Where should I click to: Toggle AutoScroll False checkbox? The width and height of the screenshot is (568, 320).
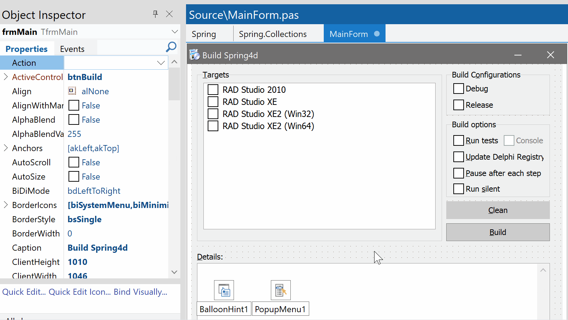pyautogui.click(x=74, y=162)
